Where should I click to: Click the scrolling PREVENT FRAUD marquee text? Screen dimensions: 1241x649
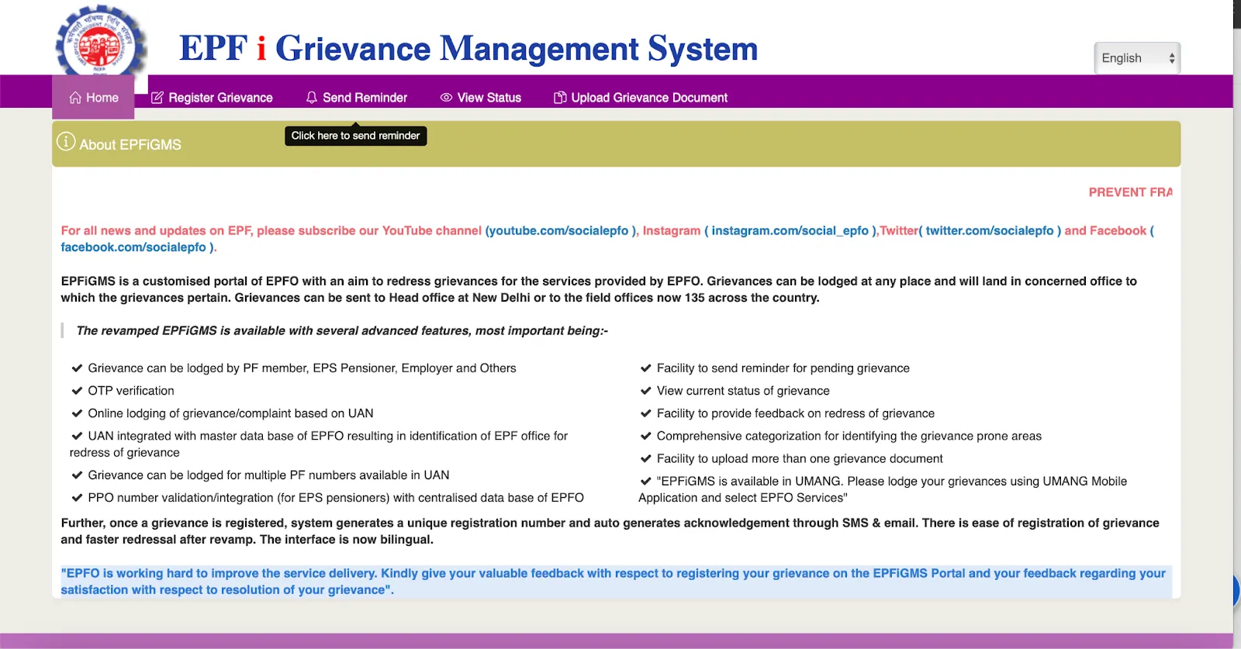click(1129, 192)
